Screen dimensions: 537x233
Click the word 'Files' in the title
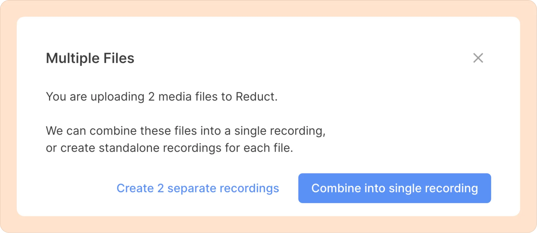tap(119, 58)
